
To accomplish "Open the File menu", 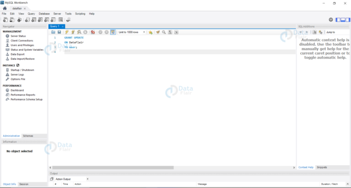I will 4,14.
